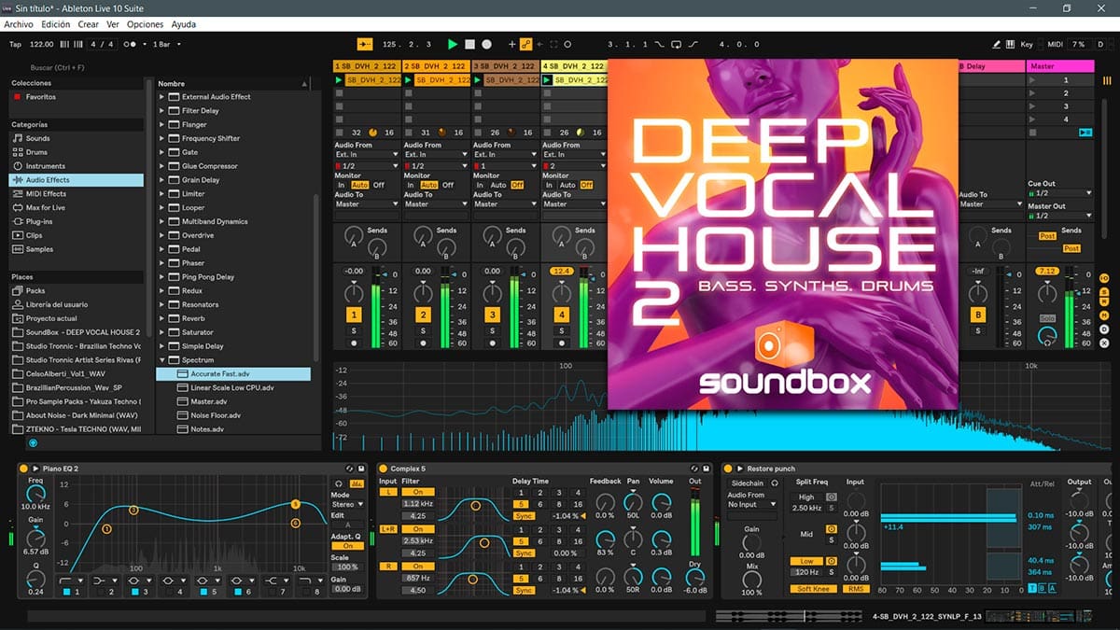Solo track 2 with its S button
The width and height of the screenshot is (1120, 630).
422,330
